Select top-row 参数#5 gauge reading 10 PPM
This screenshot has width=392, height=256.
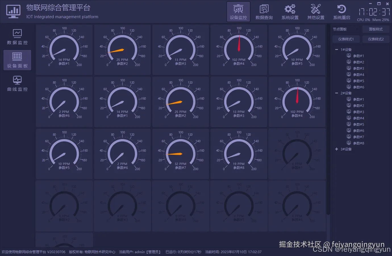pos(297,50)
